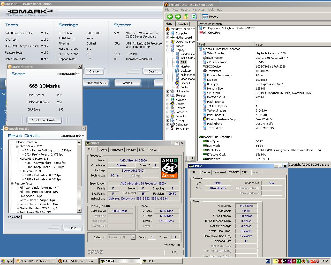Image resolution: width=331 pixels, height=265 pixels.
Task: Click the EVEREST info icon in system tray
Action: coord(303,261)
